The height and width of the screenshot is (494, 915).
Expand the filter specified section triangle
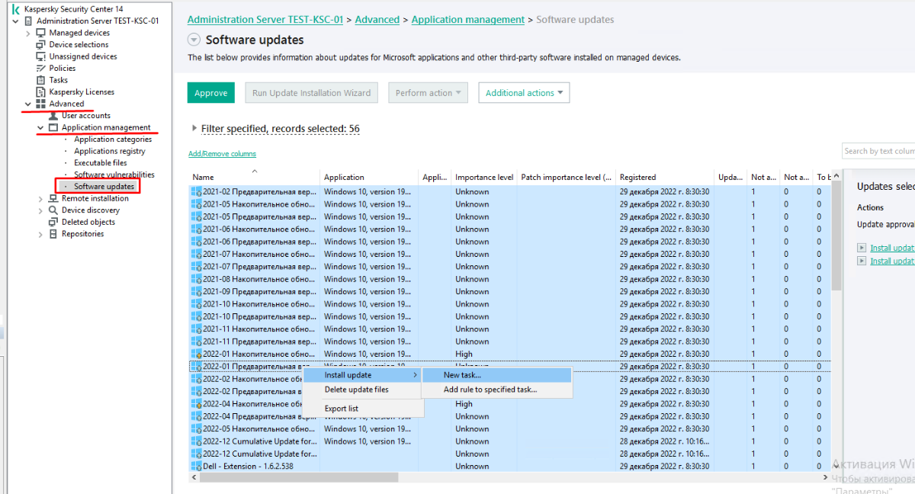(194, 128)
